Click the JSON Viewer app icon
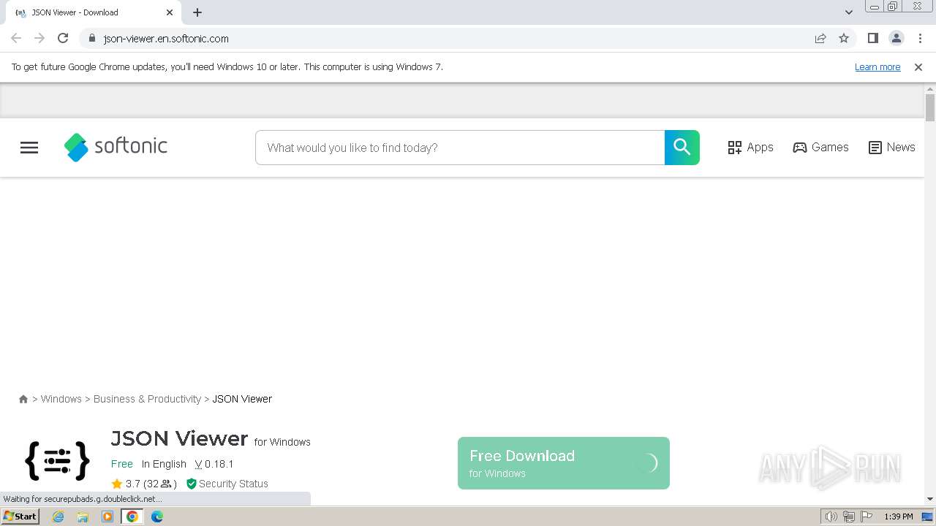This screenshot has width=936, height=526. pos(57,461)
